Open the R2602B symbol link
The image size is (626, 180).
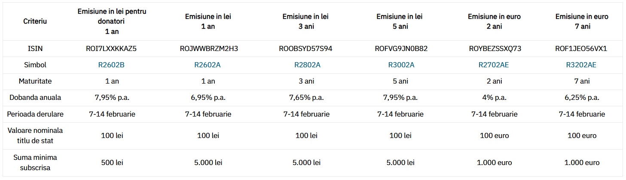click(x=111, y=65)
